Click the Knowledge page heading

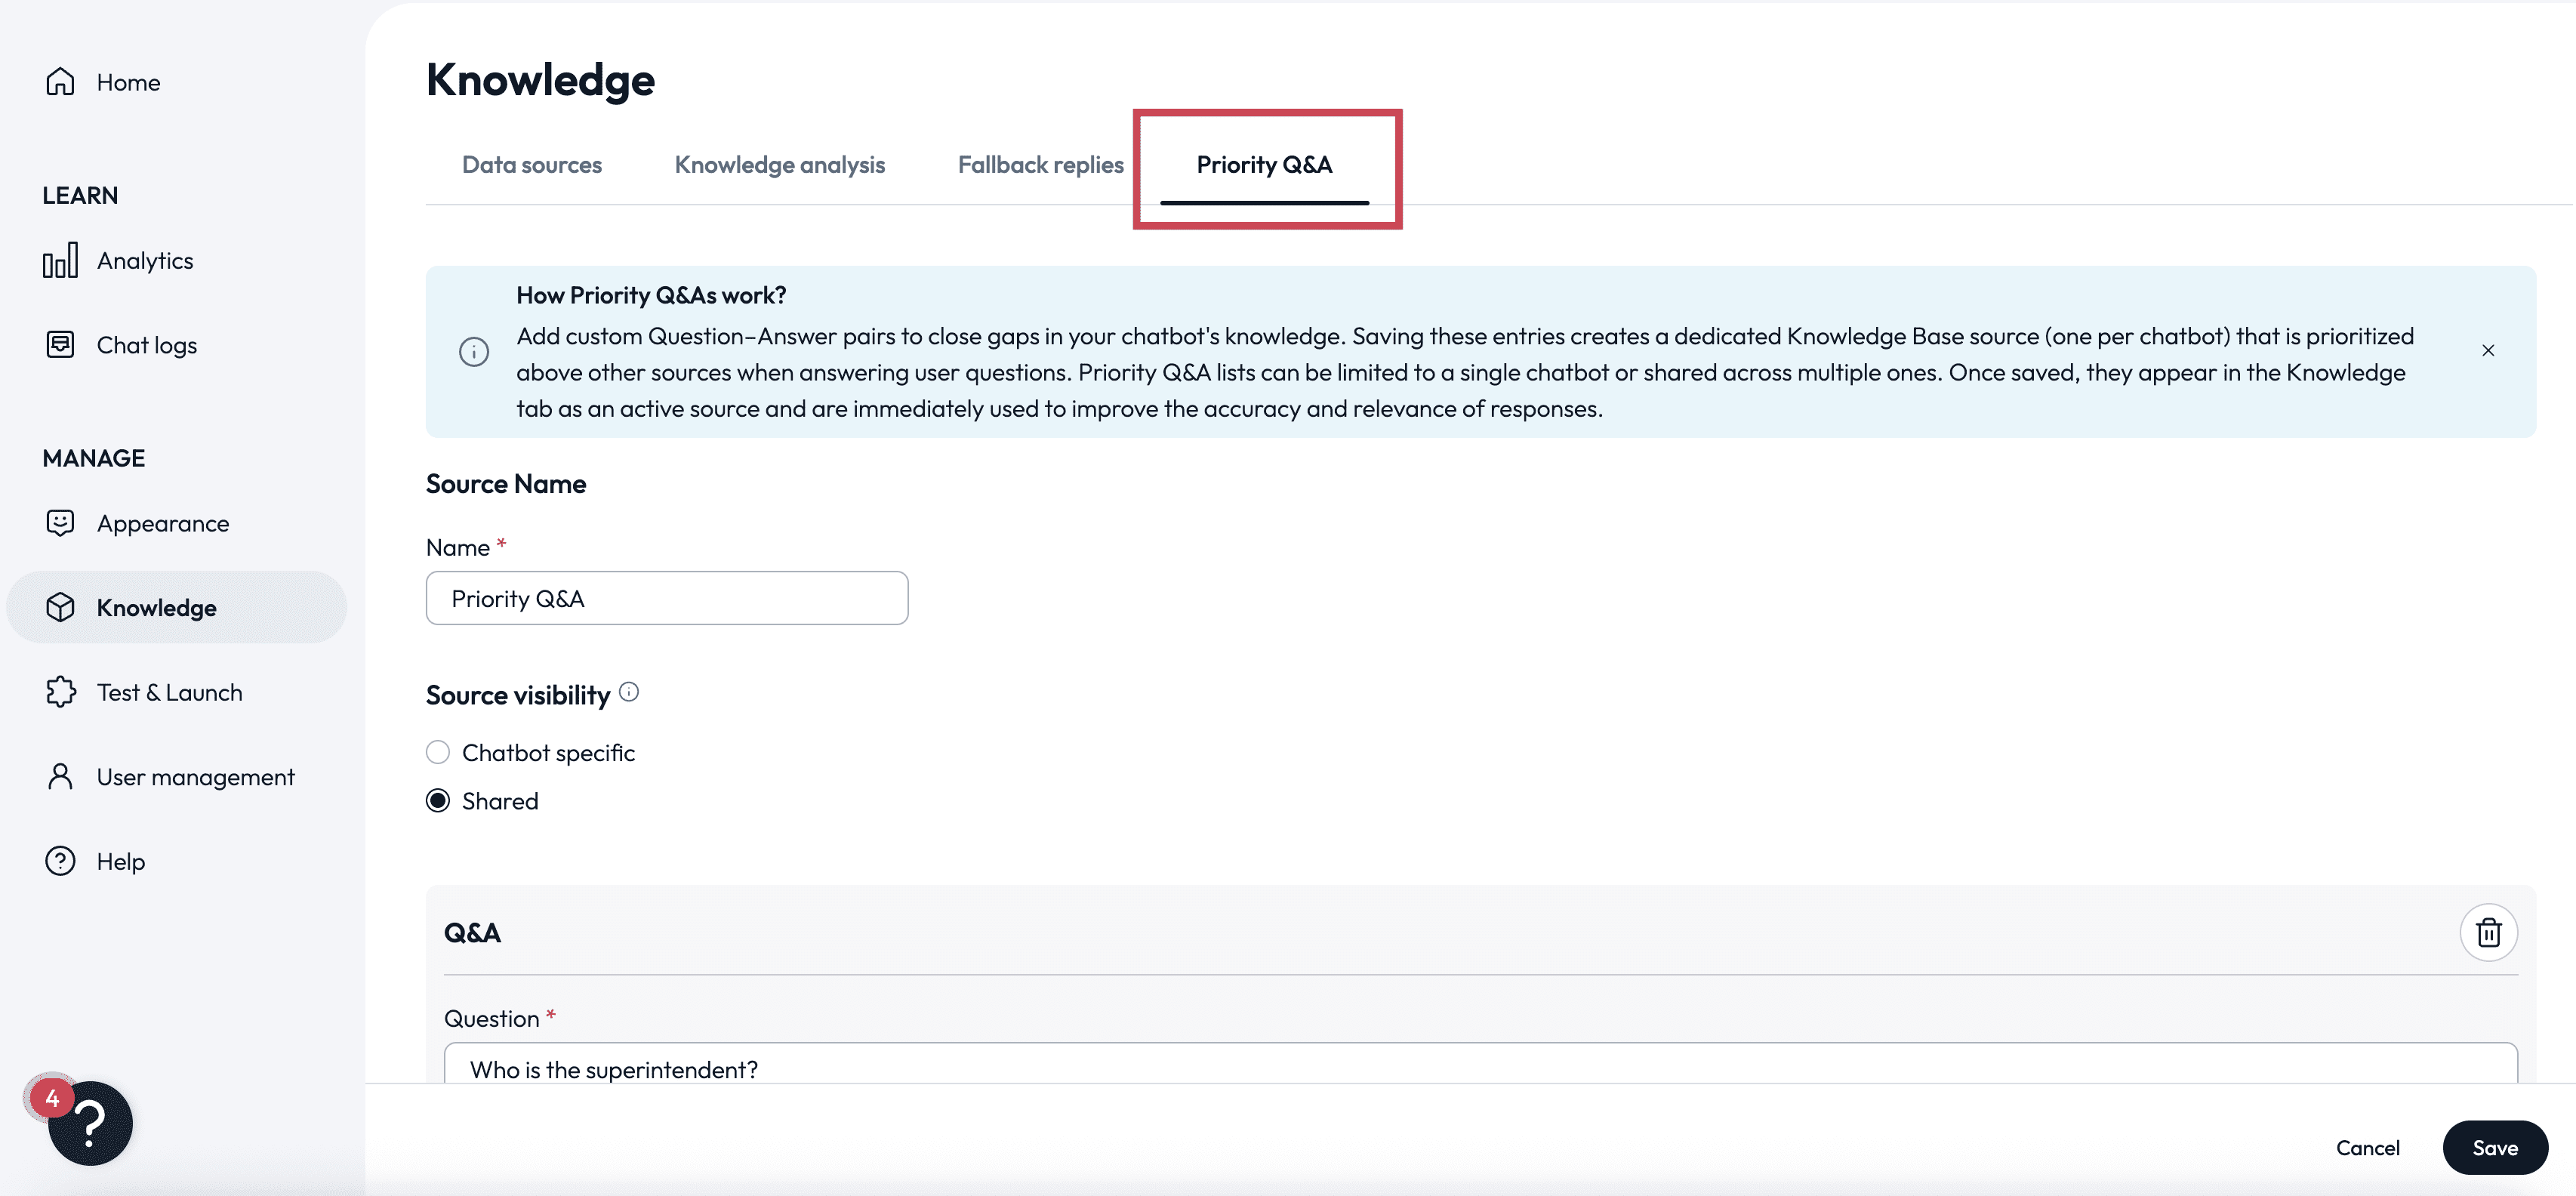[540, 79]
